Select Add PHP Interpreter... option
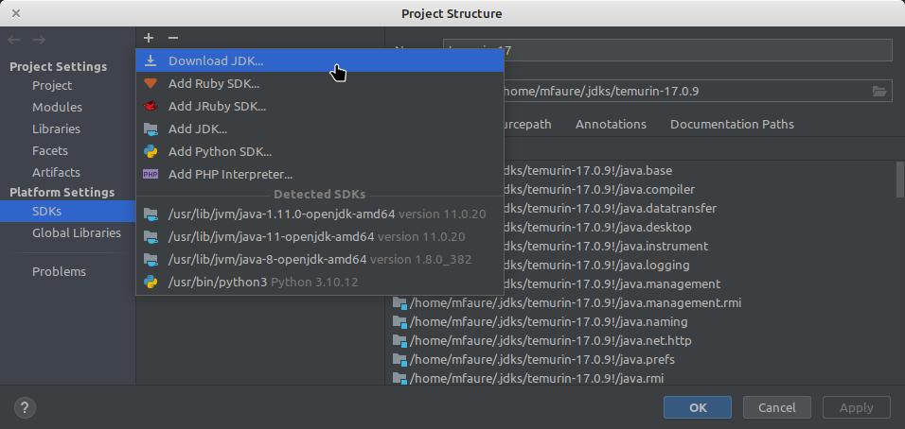 (x=230, y=174)
